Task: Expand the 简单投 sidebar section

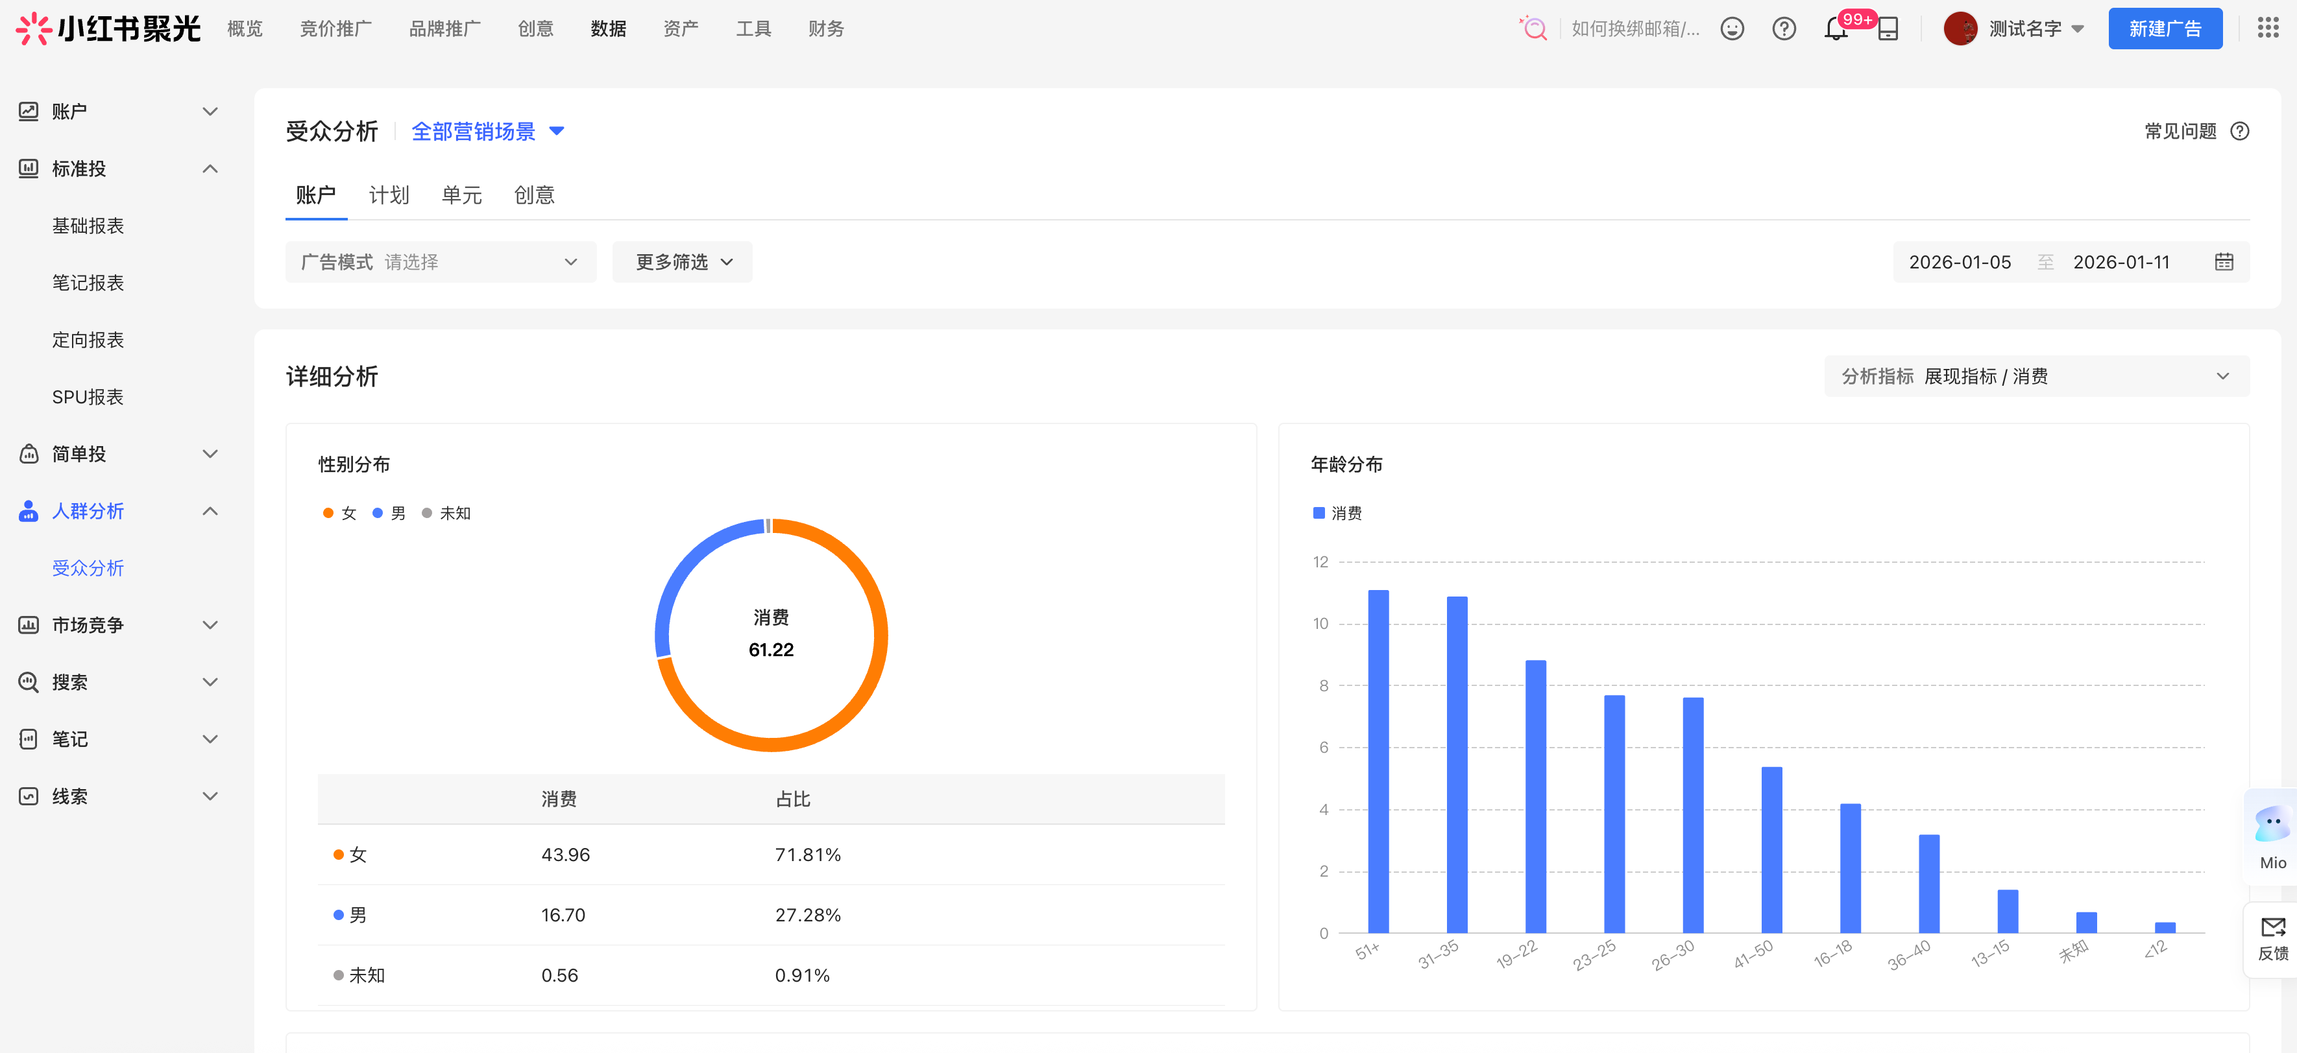Action: point(210,453)
